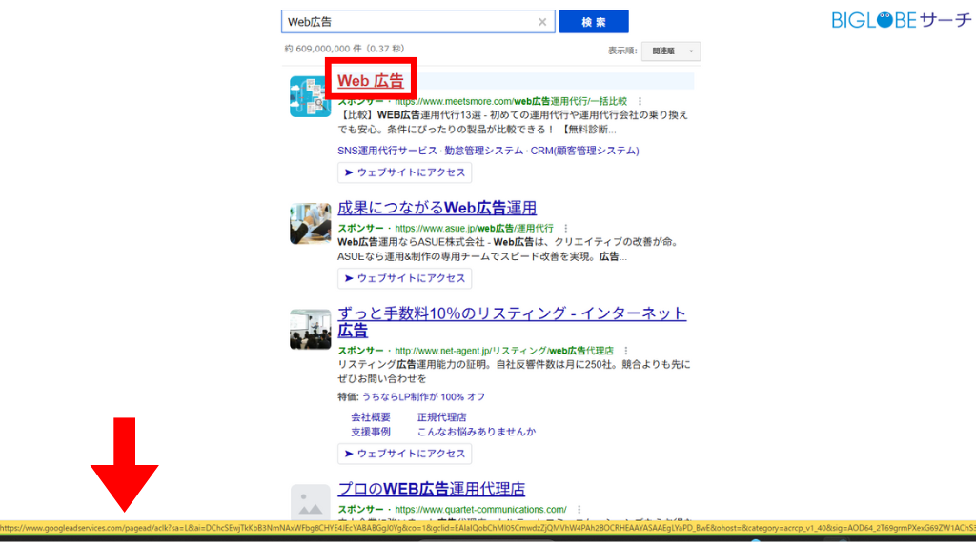Open the net-agent.jp ad URL

(504, 351)
